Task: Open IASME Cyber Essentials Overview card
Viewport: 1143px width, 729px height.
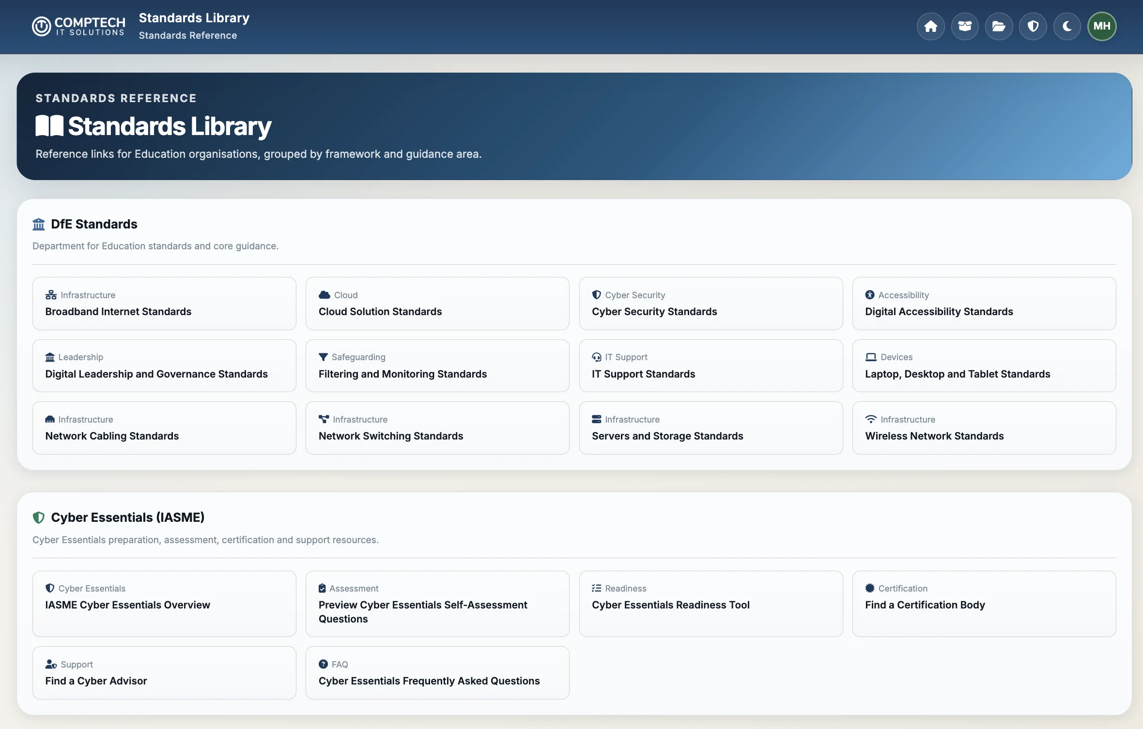Action: (x=164, y=604)
